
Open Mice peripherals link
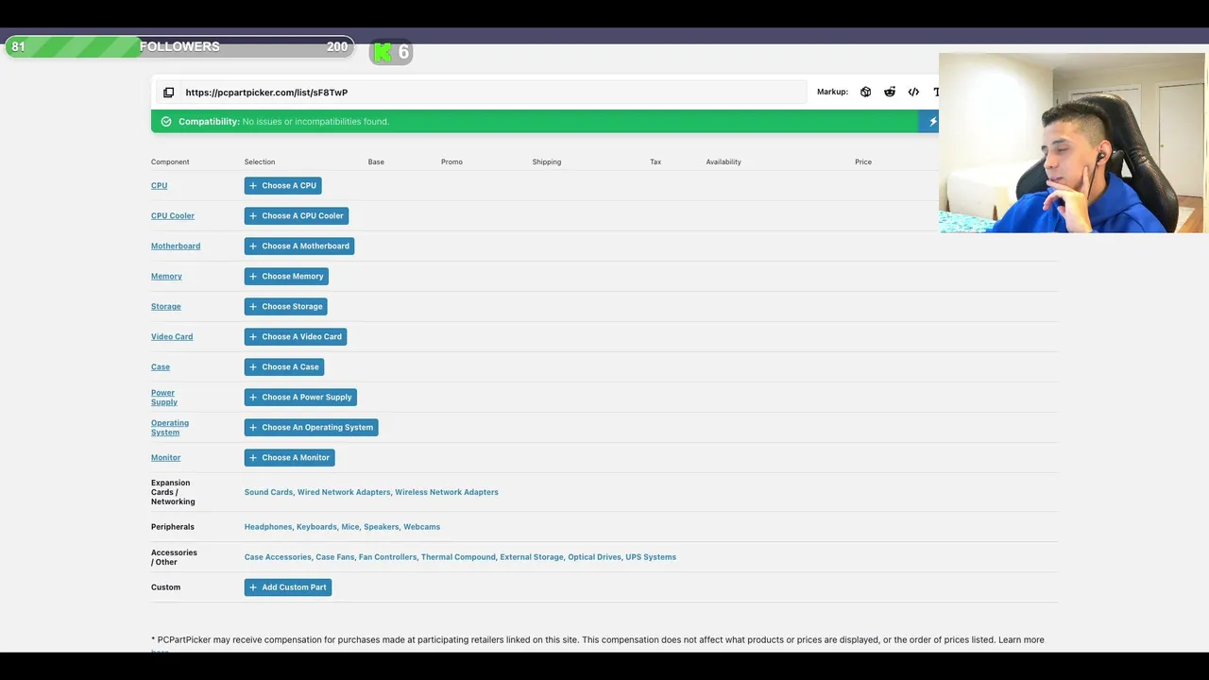tap(350, 527)
